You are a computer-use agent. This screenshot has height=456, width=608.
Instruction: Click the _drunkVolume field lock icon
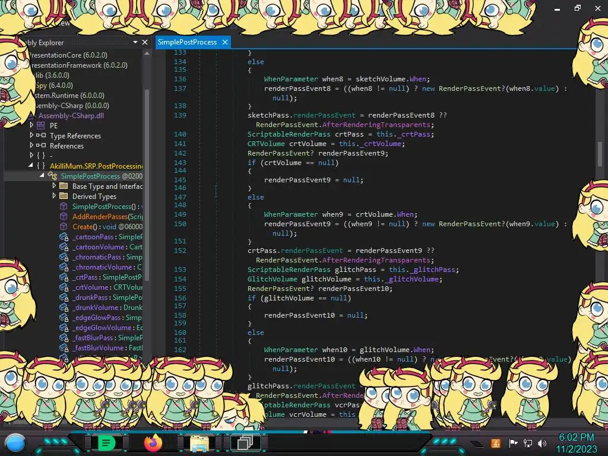(64, 307)
